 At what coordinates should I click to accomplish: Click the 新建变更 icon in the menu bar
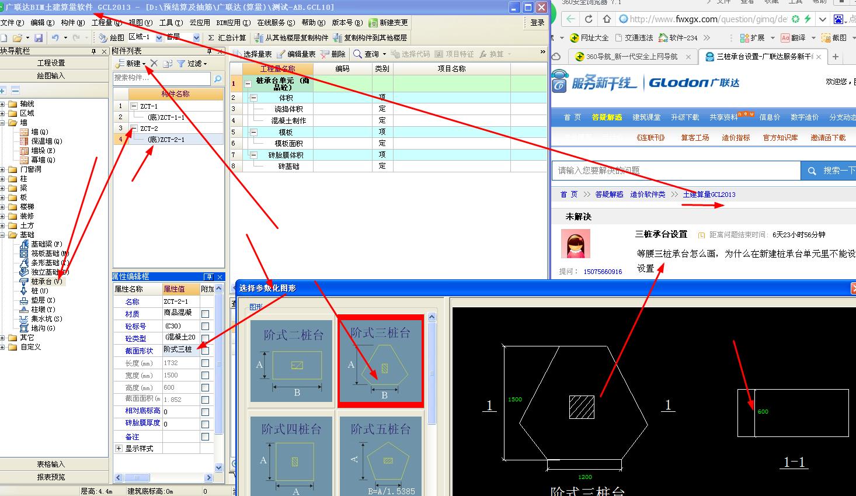click(x=373, y=22)
